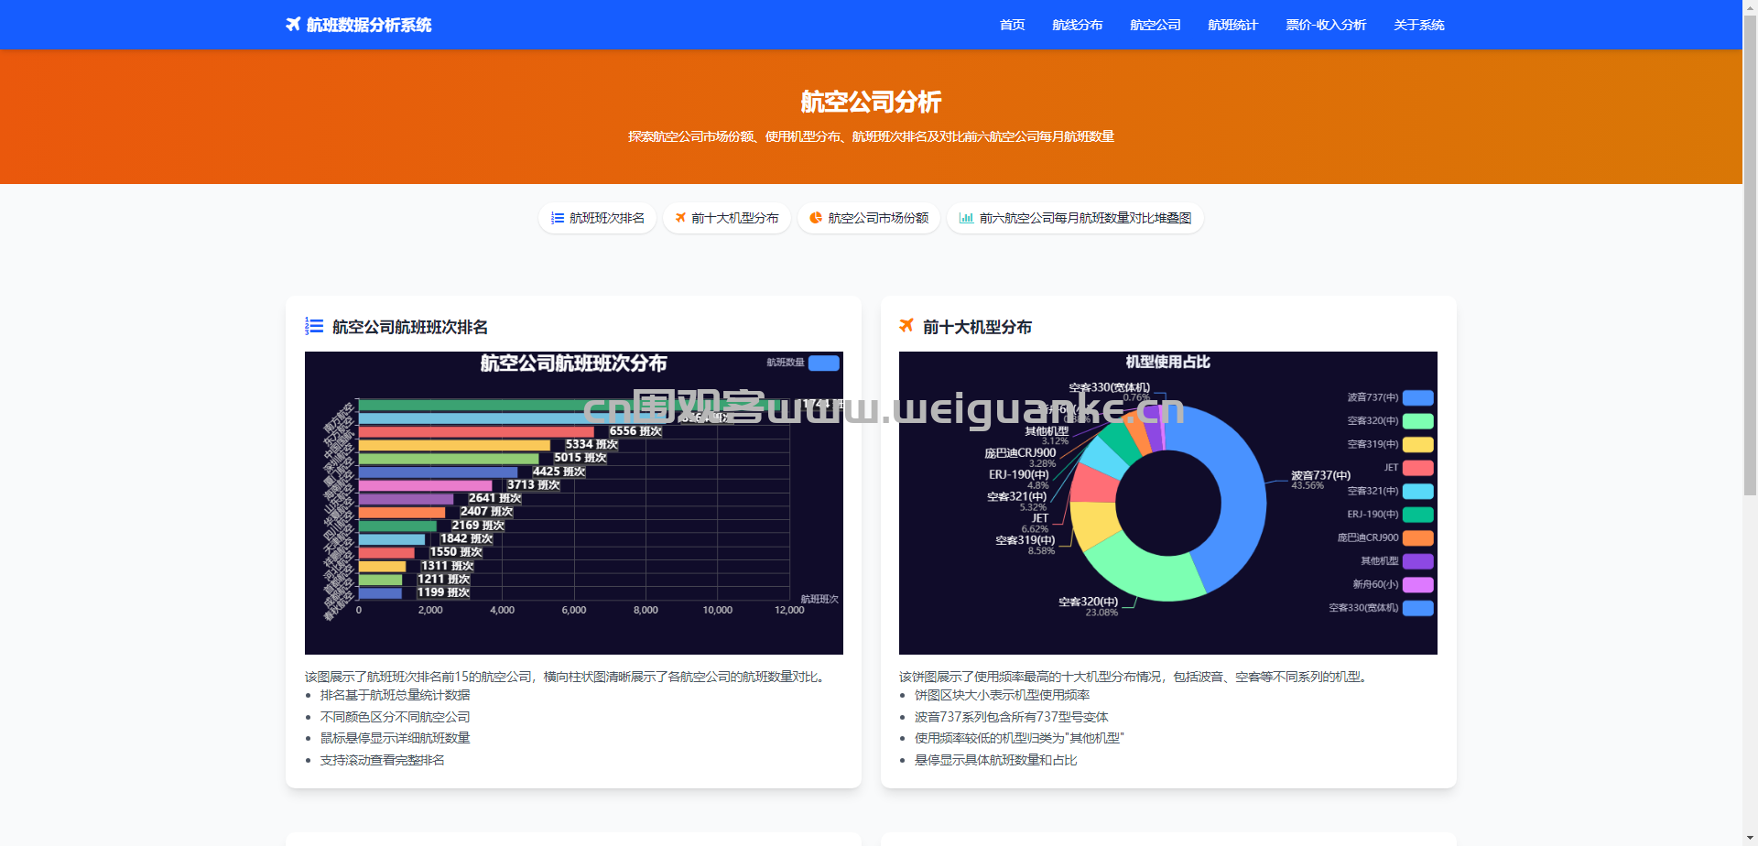Click plane icon beside 前十大机型分布 card heading
This screenshot has width=1758, height=846.
point(906,326)
